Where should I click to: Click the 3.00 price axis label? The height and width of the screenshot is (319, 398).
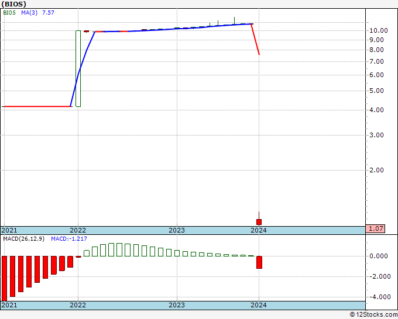click(x=376, y=135)
